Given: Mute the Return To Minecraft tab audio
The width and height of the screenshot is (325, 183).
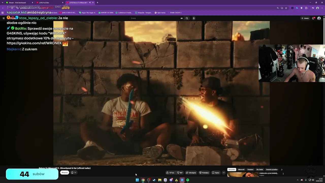Looking at the screenshot, I should (90, 3).
